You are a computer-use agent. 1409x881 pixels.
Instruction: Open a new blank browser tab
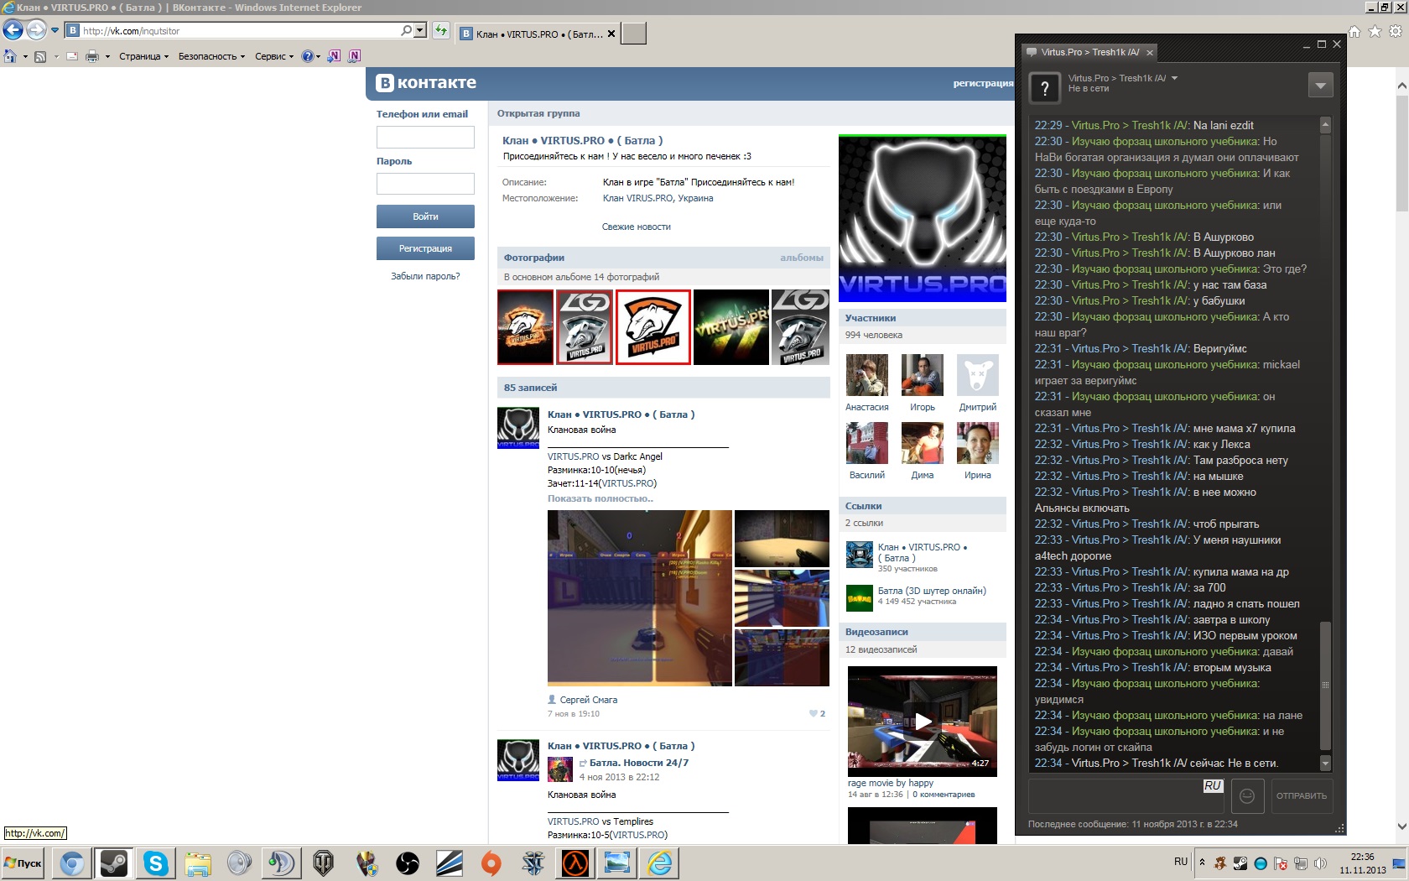pyautogui.click(x=633, y=34)
